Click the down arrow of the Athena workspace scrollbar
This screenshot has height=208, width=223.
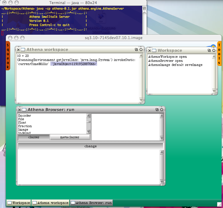tap(141, 100)
